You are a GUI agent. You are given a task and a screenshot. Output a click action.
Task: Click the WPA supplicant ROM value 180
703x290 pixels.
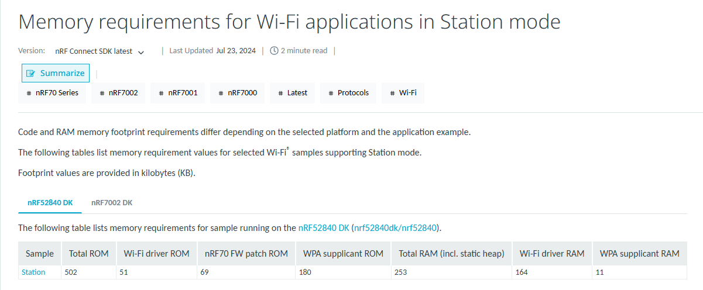pyautogui.click(x=306, y=272)
